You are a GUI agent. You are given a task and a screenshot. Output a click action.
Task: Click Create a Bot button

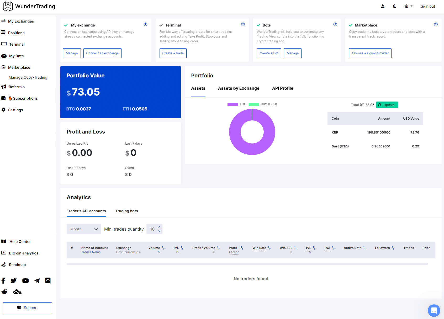tap(269, 53)
